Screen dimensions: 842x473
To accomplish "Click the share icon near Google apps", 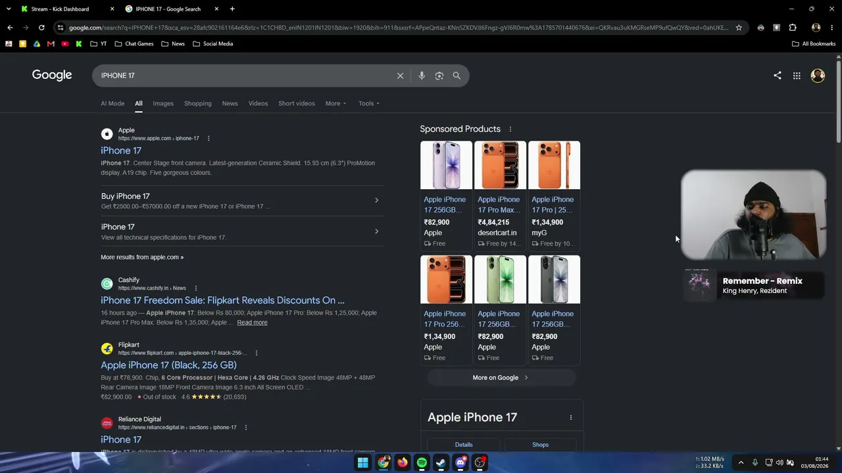I will 778,76.
